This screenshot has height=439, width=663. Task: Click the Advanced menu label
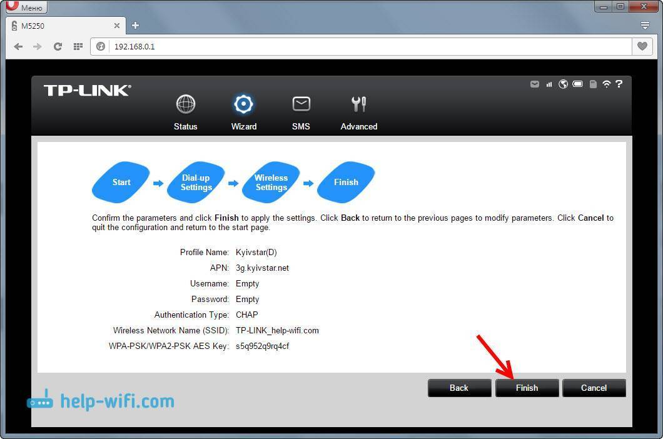coord(359,126)
